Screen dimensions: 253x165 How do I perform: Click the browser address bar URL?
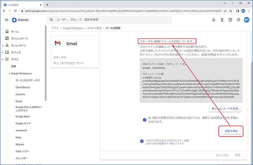(123, 11)
